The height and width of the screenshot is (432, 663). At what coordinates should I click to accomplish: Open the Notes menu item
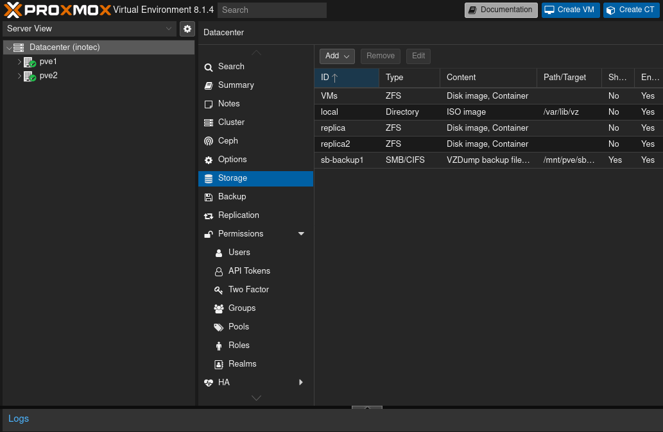point(256,103)
